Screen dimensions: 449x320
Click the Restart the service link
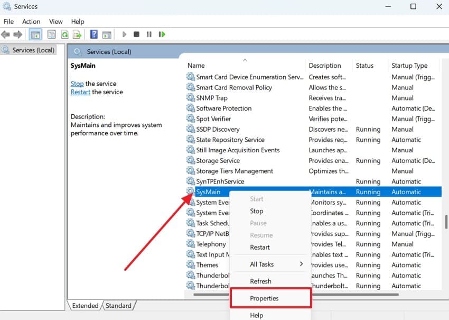(x=80, y=92)
